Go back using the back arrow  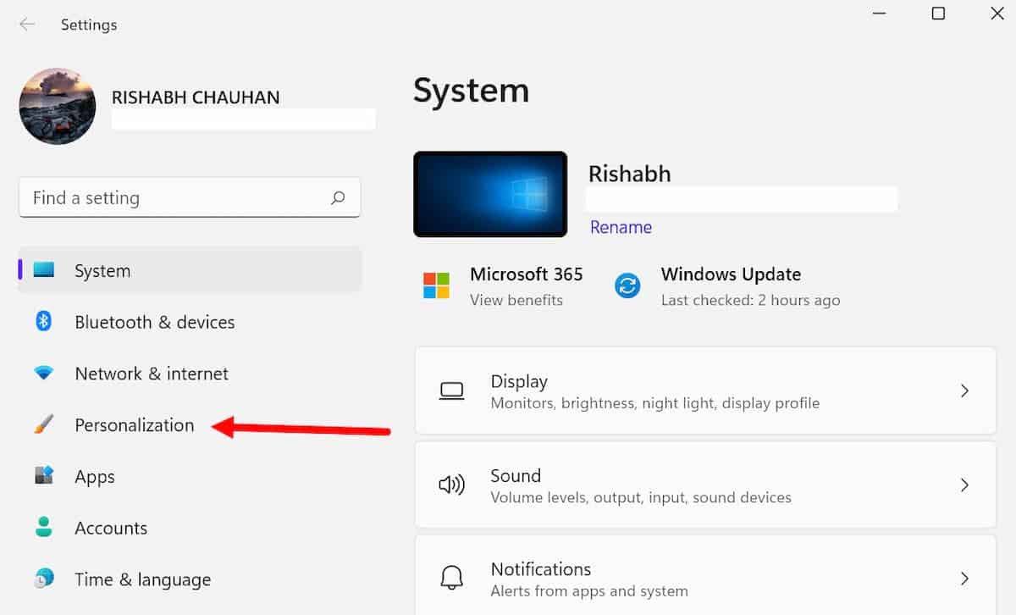[27, 25]
